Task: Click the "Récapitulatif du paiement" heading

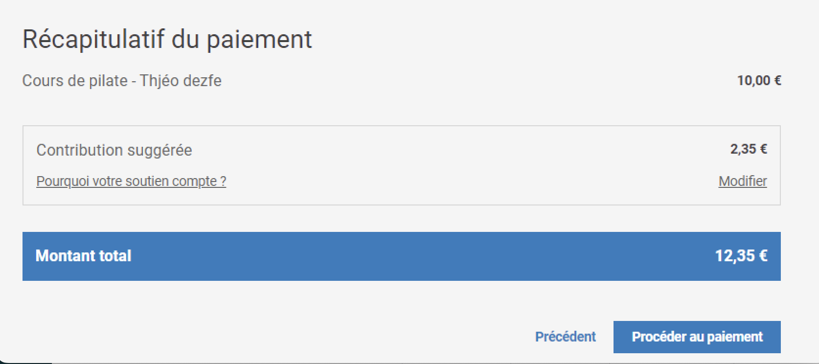Action: [x=167, y=39]
